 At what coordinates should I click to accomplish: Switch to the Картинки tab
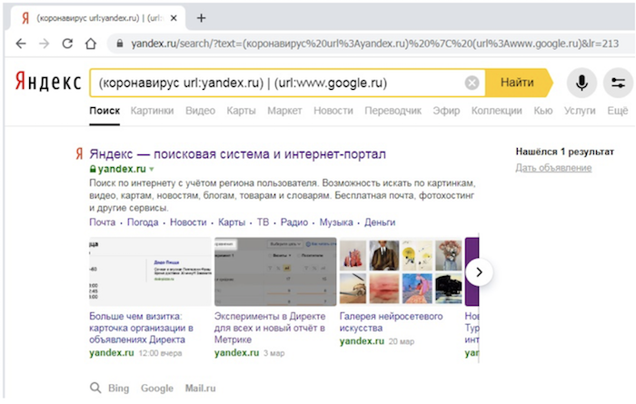tap(152, 111)
